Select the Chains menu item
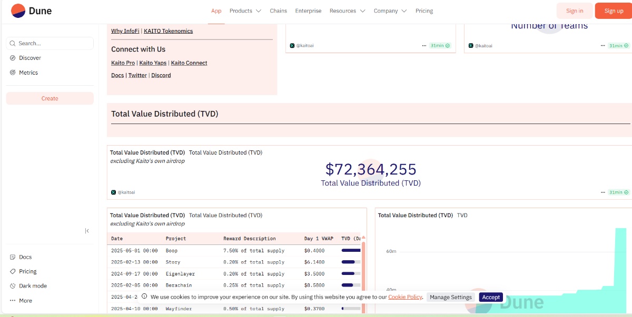632x317 pixels. tap(279, 11)
